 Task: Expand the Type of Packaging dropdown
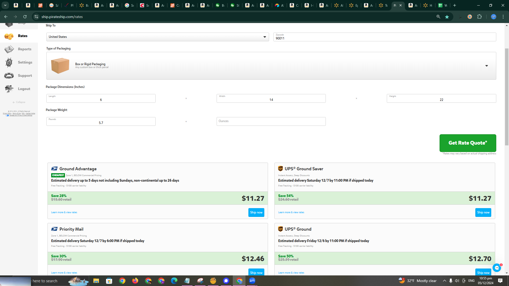click(271, 66)
